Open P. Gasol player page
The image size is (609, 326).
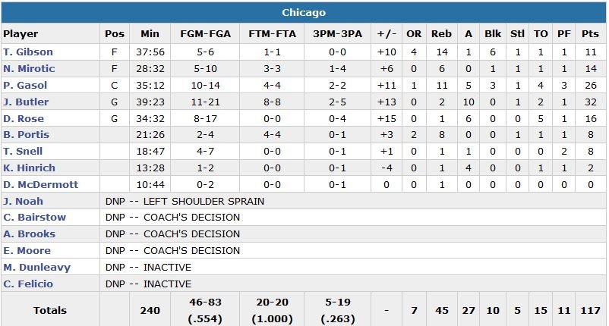[x=26, y=86]
